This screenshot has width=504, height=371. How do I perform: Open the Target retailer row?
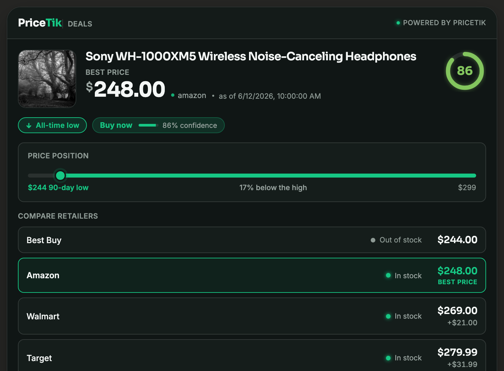(x=252, y=355)
